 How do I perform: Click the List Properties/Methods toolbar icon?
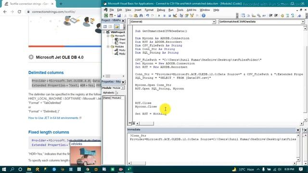(243, 15)
